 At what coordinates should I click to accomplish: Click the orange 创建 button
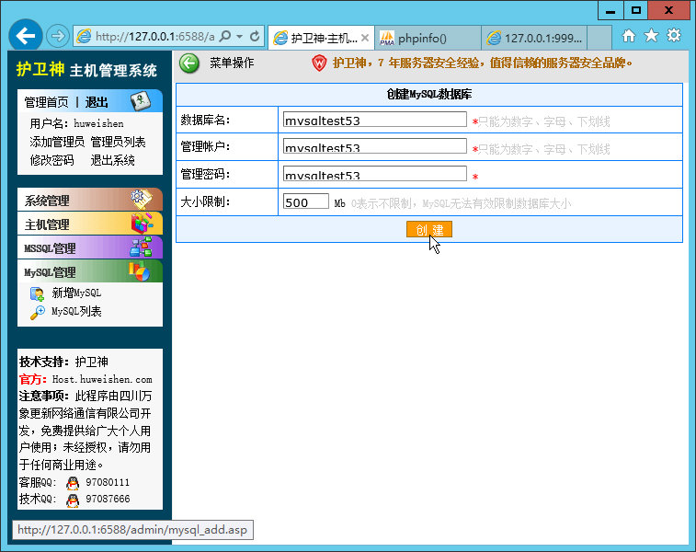pyautogui.click(x=429, y=230)
